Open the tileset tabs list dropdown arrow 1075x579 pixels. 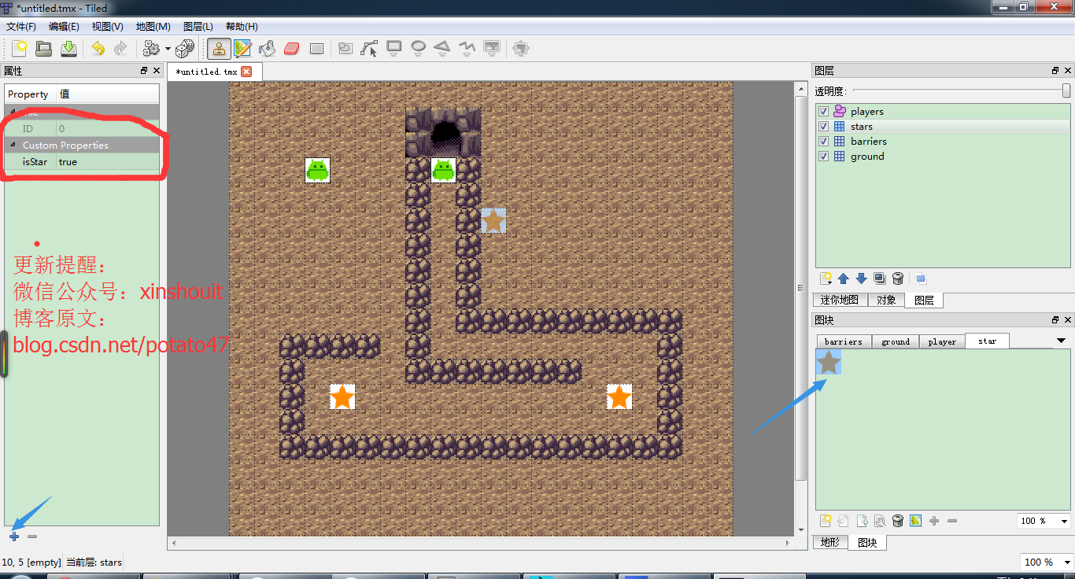pyautogui.click(x=1061, y=341)
